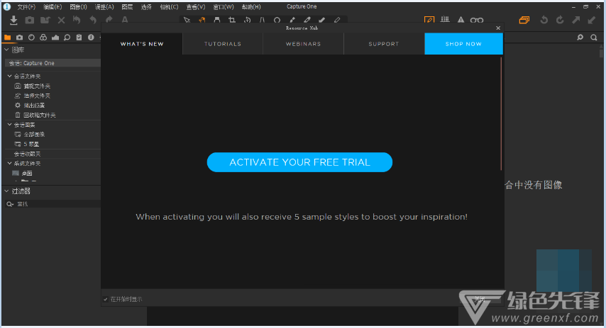The height and width of the screenshot is (328, 606).
Task: Toggle the proofing glasses icon
Action: tap(477, 20)
